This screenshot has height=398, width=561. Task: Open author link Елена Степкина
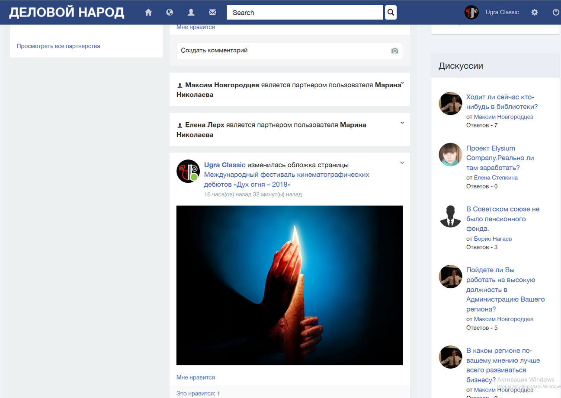pos(496,178)
